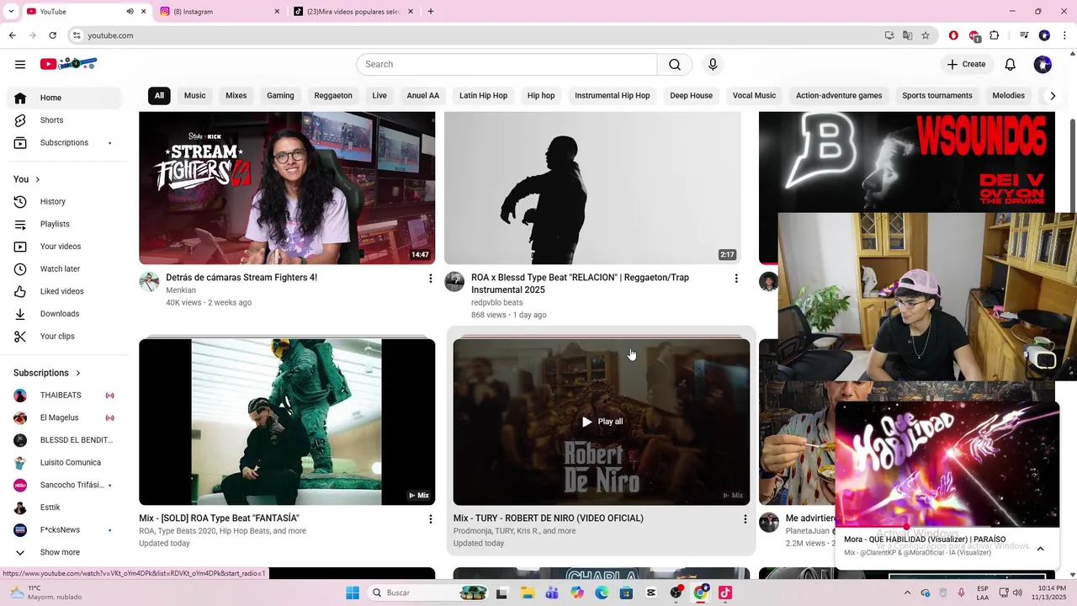Expand the Subscriptions section heading
The width and height of the screenshot is (1077, 606).
pos(47,373)
